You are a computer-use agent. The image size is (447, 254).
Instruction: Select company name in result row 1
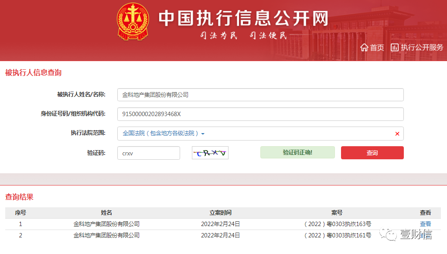(106, 224)
